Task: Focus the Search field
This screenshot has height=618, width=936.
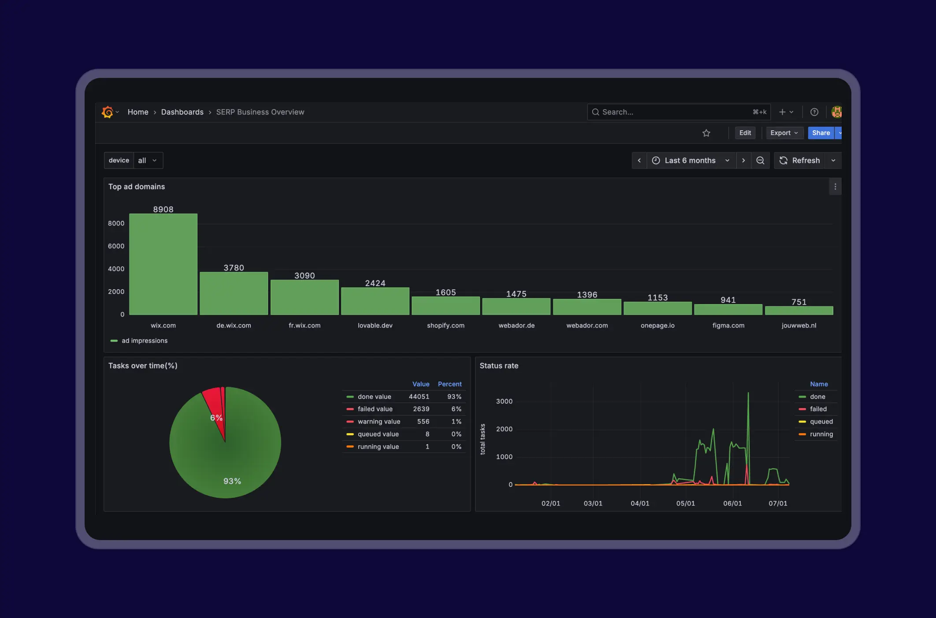Action: [x=679, y=112]
